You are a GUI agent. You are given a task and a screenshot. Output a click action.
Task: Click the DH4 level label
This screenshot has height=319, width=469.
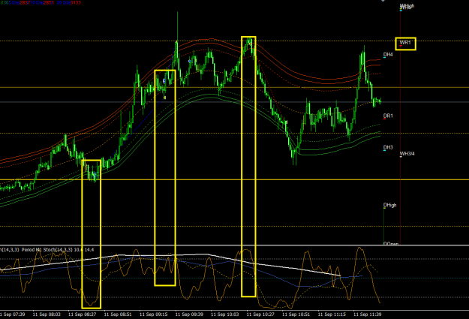388,55
